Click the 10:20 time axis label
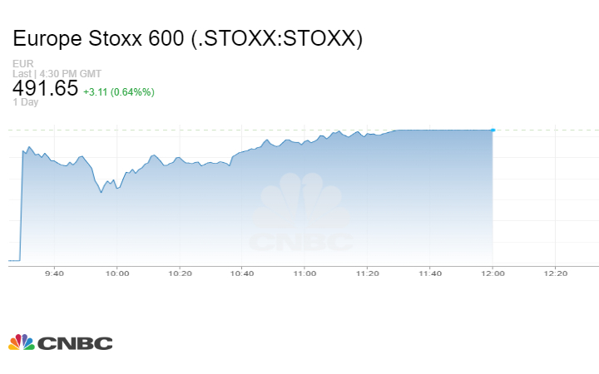 click(x=180, y=273)
